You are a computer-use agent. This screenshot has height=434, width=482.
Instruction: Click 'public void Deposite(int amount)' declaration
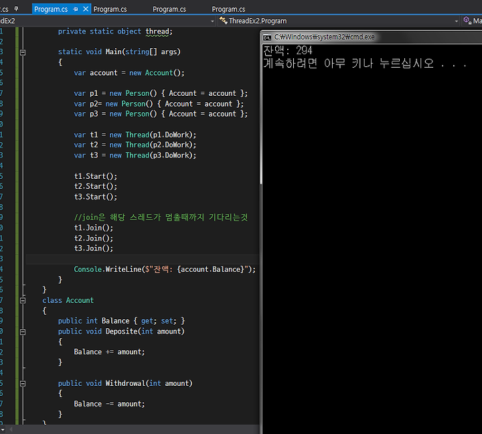coord(121,332)
